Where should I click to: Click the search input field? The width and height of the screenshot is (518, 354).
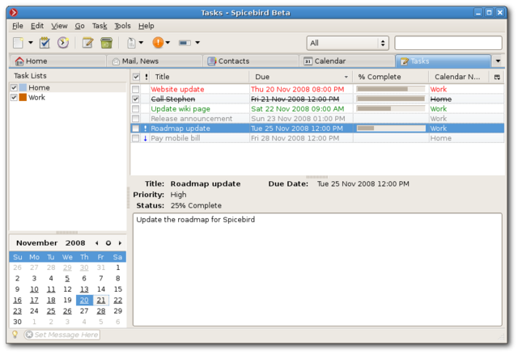(x=448, y=43)
